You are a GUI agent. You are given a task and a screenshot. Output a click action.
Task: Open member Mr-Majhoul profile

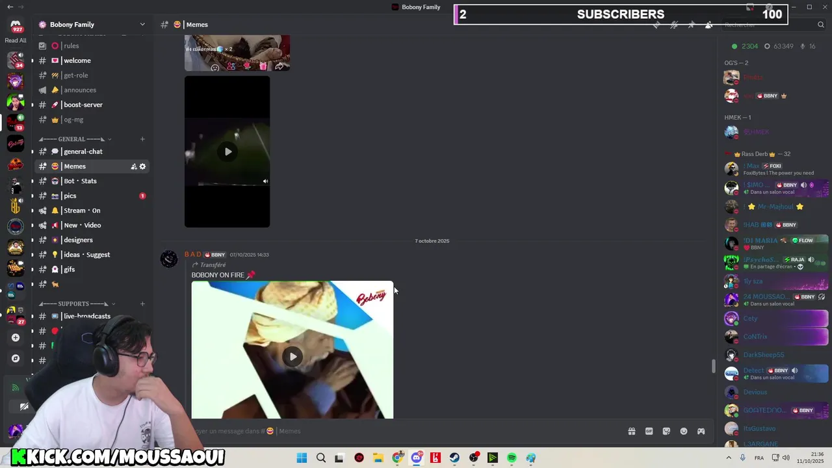775,207
